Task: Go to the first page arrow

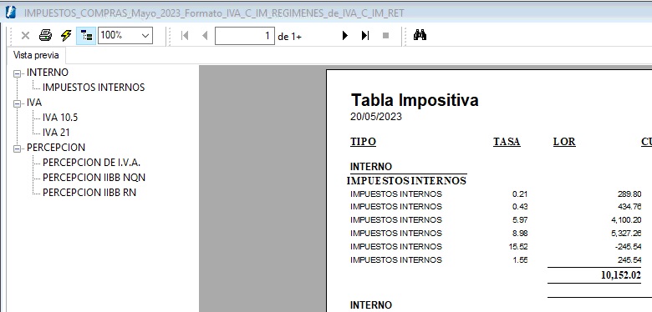Action: pyautogui.click(x=185, y=36)
